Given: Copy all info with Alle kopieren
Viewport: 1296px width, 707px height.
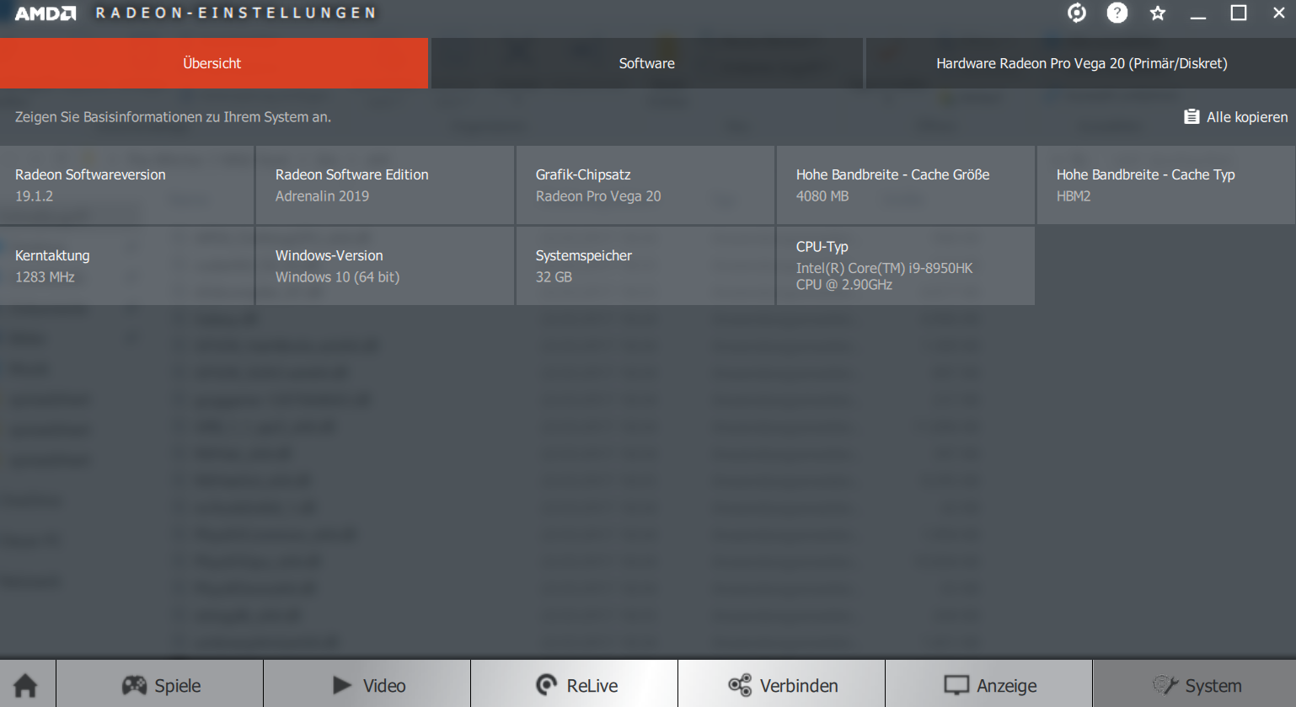Looking at the screenshot, I should click(x=1235, y=117).
